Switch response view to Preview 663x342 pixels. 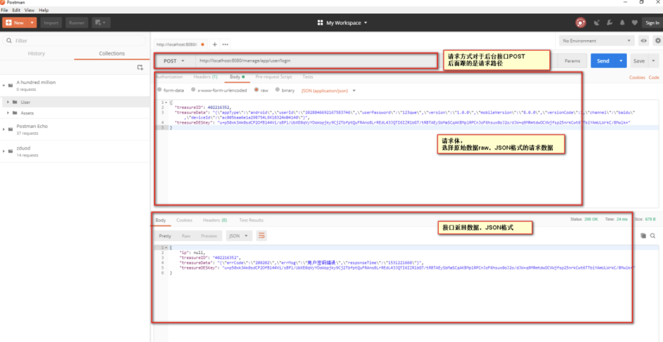coord(209,236)
